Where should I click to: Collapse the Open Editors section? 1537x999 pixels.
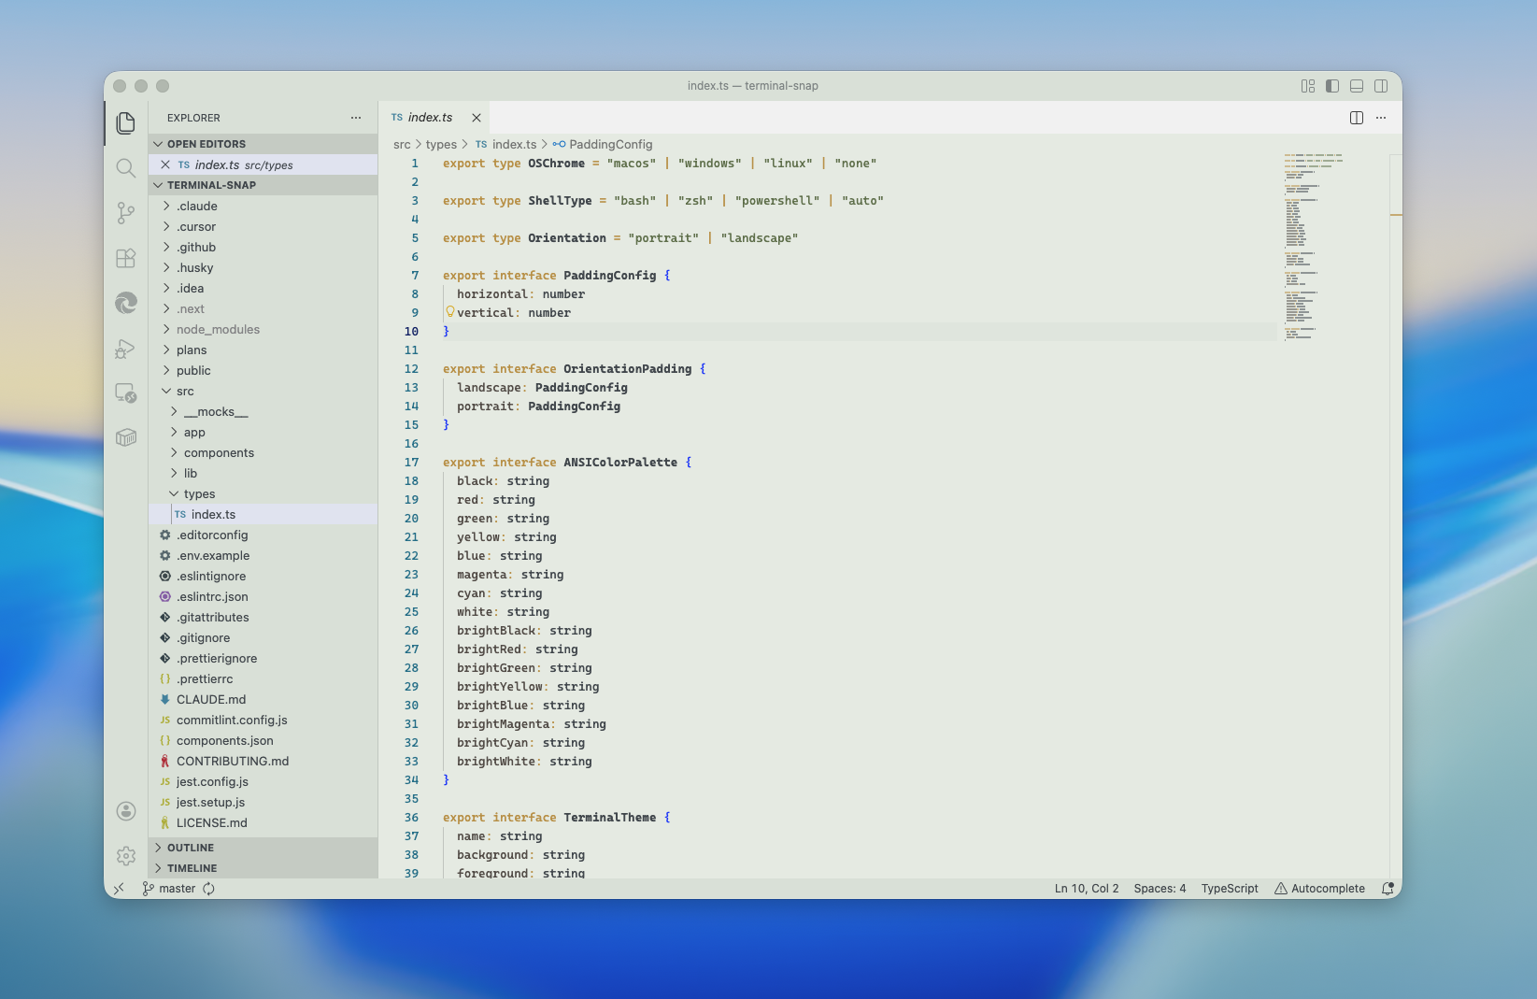pos(263,144)
